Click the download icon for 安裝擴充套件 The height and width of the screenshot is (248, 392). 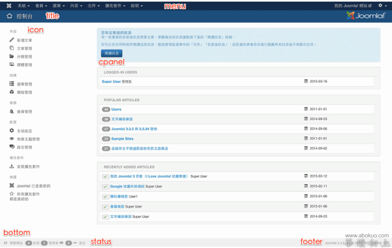point(12,166)
